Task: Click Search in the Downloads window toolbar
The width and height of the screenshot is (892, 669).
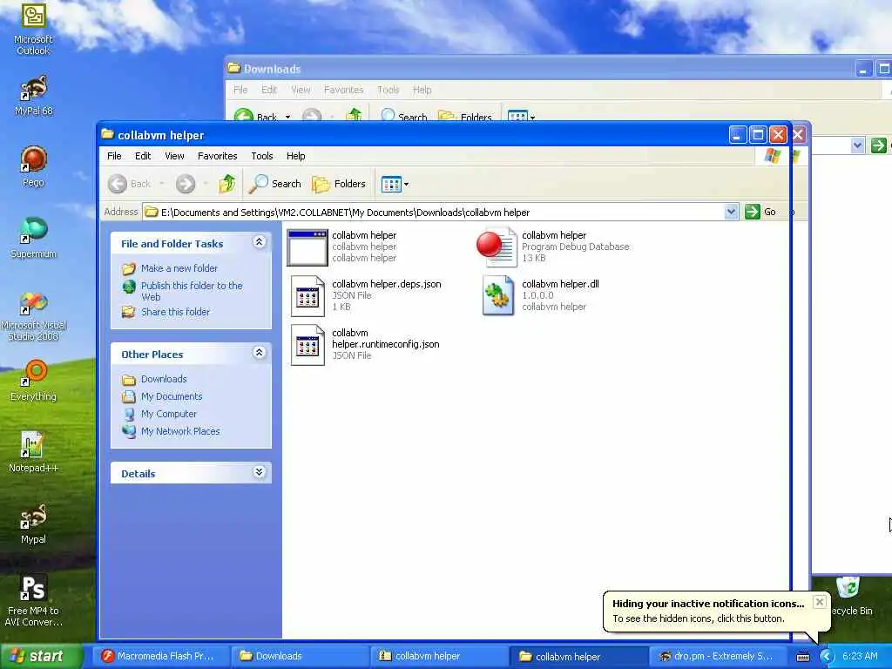Action: pyautogui.click(x=404, y=116)
